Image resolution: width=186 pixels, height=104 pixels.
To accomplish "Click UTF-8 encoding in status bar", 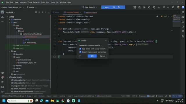I will [x=135, y=96].
